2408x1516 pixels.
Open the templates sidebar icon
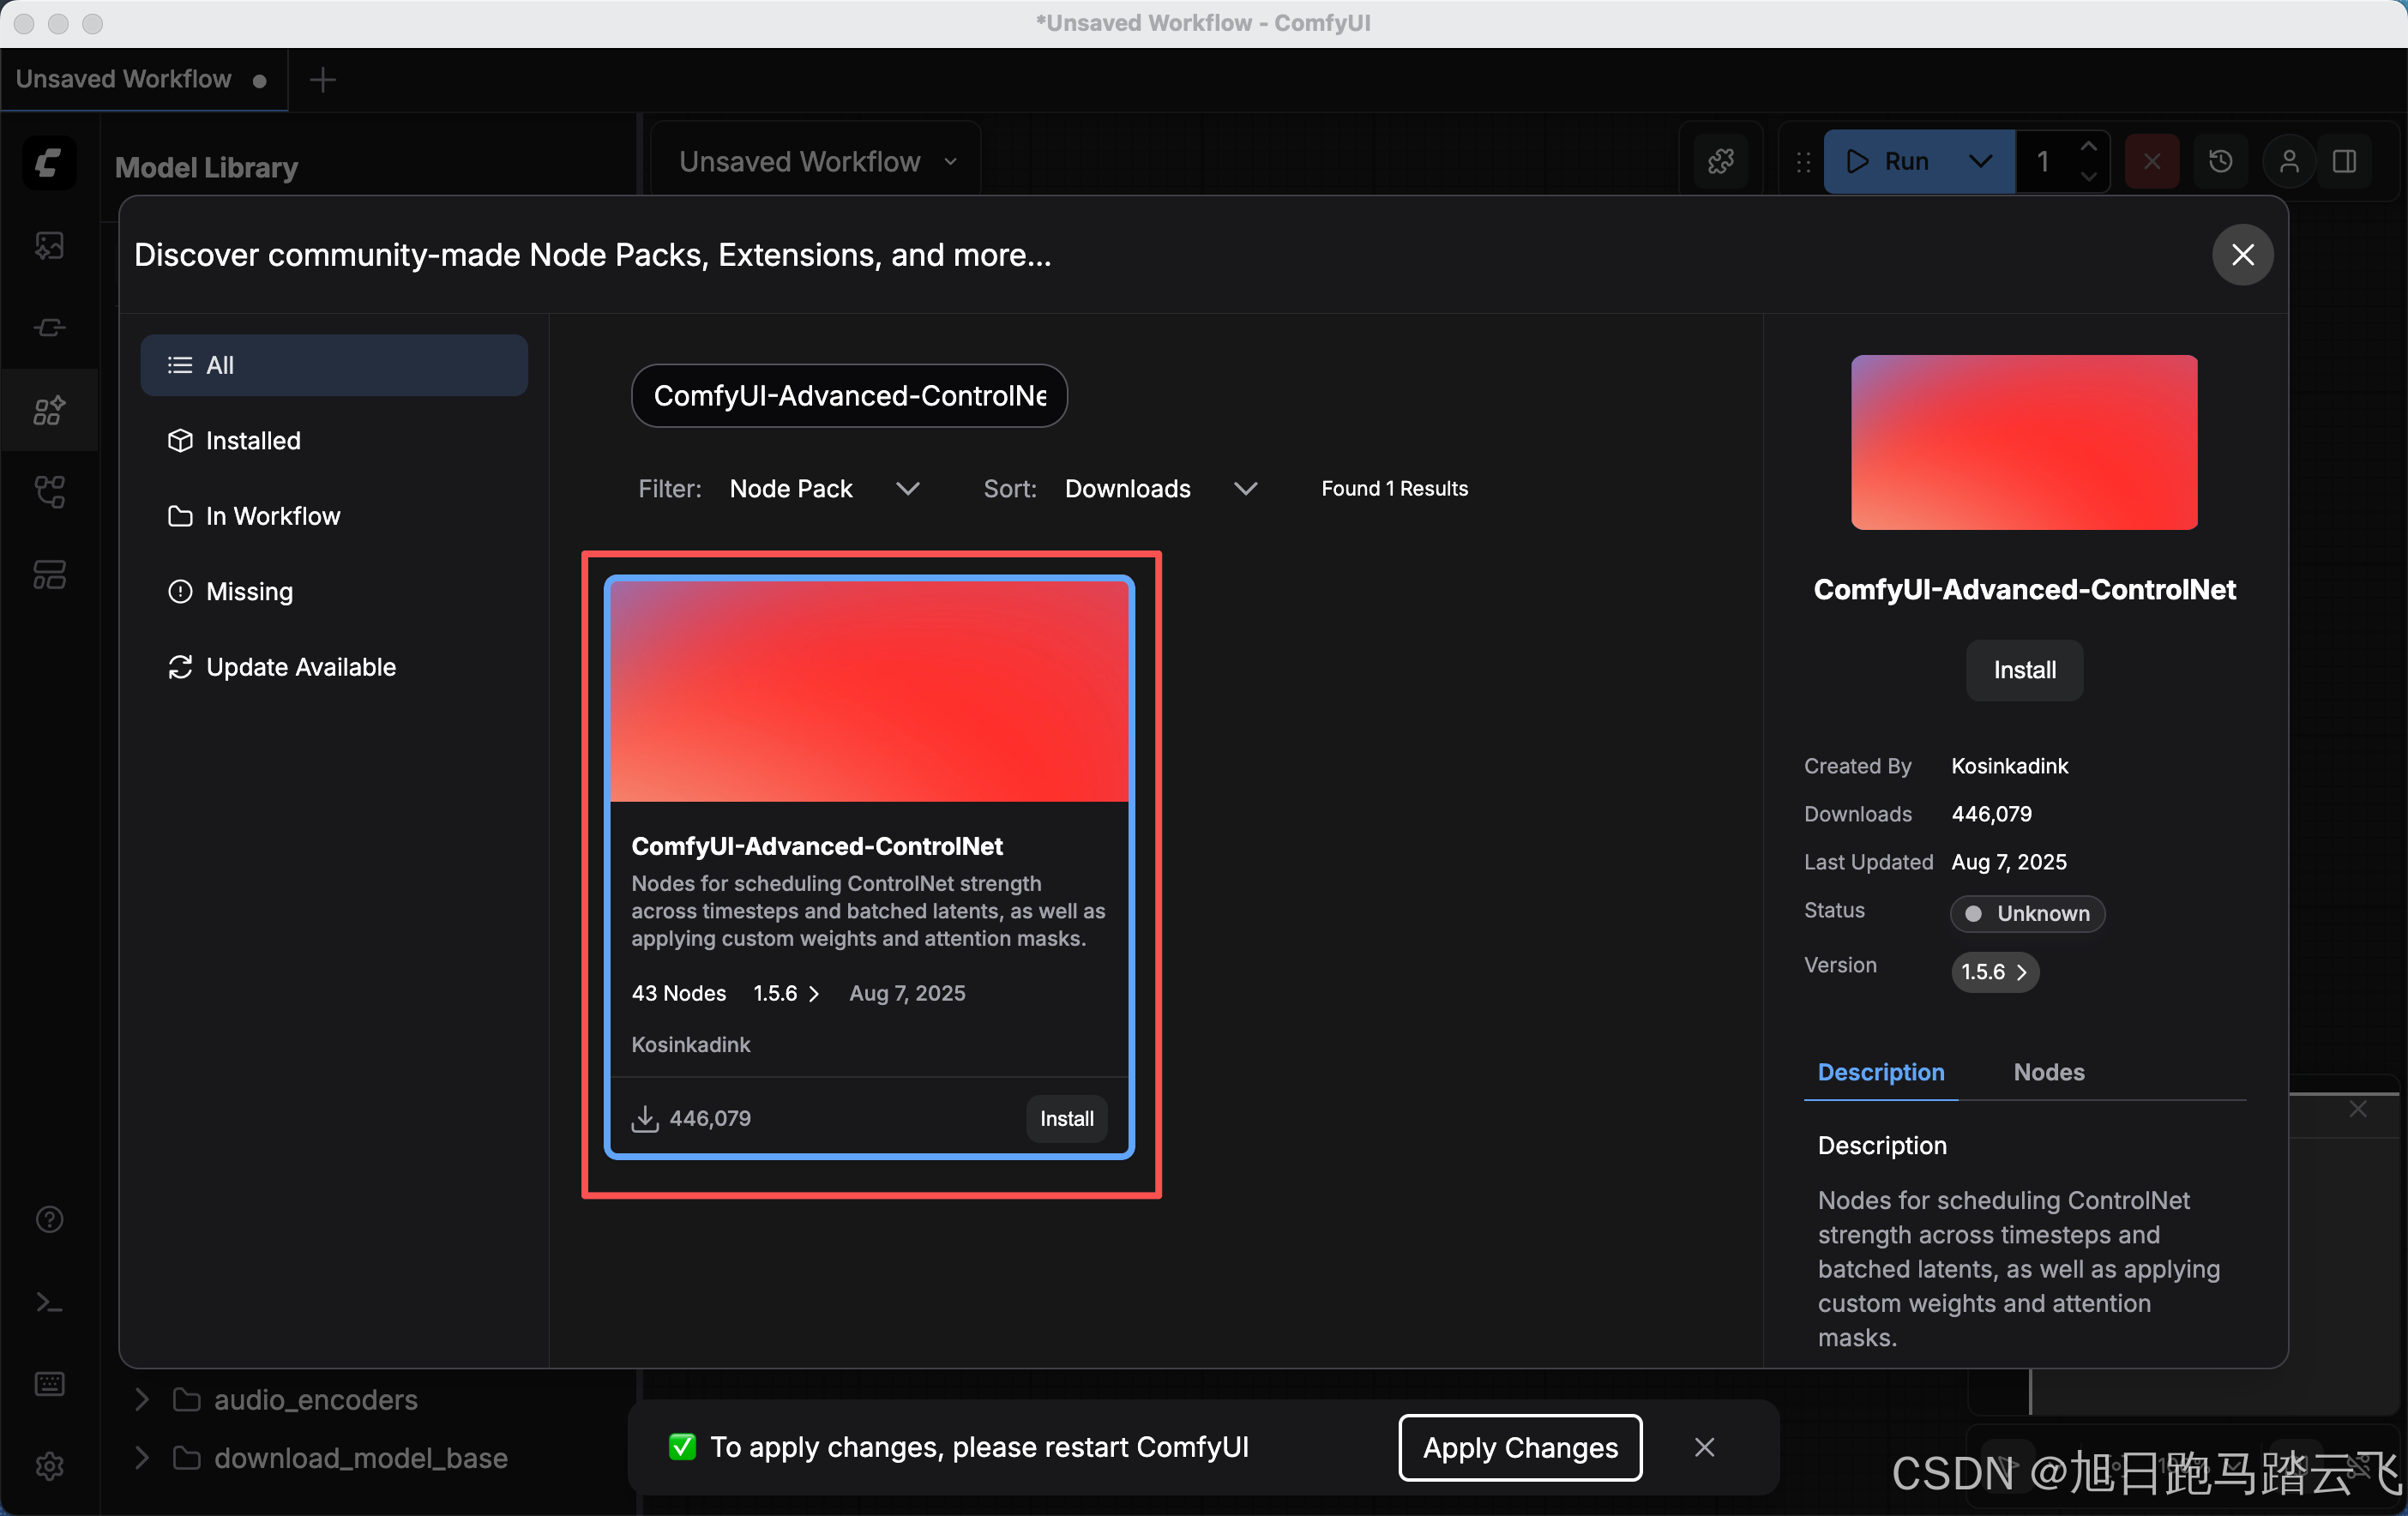tap(49, 574)
